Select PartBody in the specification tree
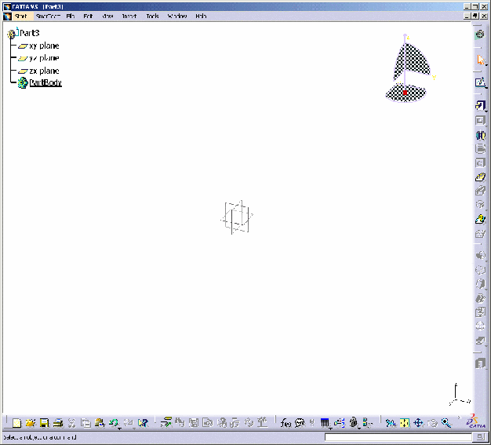The image size is (491, 445). click(45, 82)
